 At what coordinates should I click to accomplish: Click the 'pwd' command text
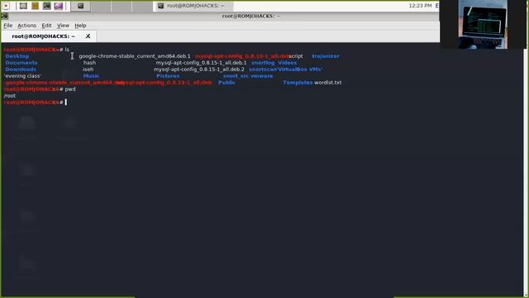(70, 89)
